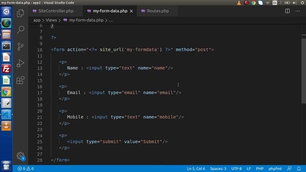Viewport: 306px width, 172px height.
Task: Open the battery indicator menu
Action: [x=287, y=3]
